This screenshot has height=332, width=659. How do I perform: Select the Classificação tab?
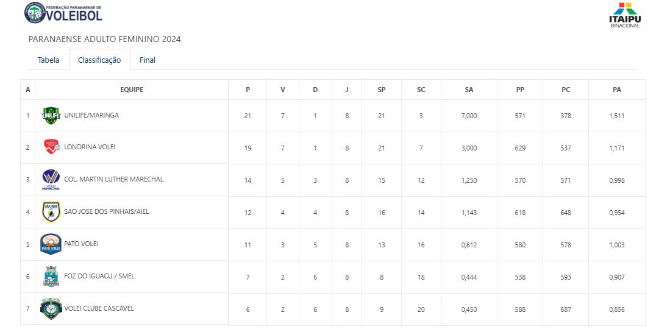pyautogui.click(x=99, y=60)
